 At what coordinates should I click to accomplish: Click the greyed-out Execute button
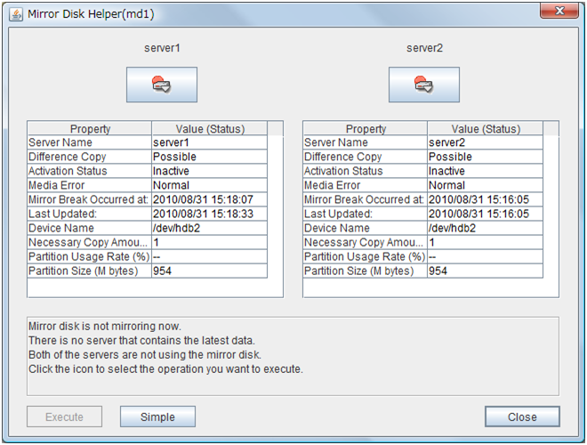point(64,417)
